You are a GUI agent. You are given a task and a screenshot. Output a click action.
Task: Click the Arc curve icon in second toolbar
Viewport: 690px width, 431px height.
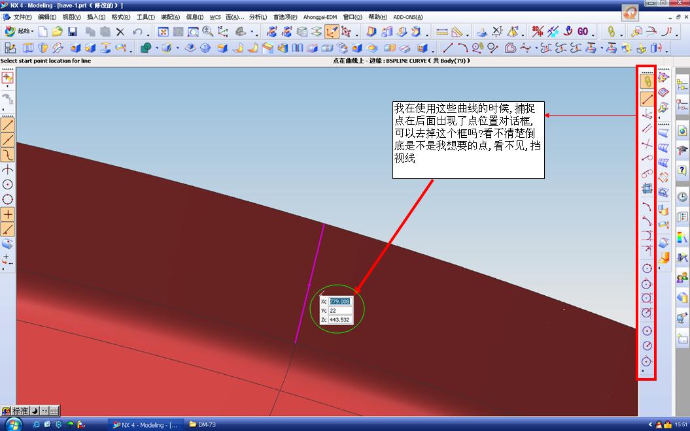tap(462, 48)
